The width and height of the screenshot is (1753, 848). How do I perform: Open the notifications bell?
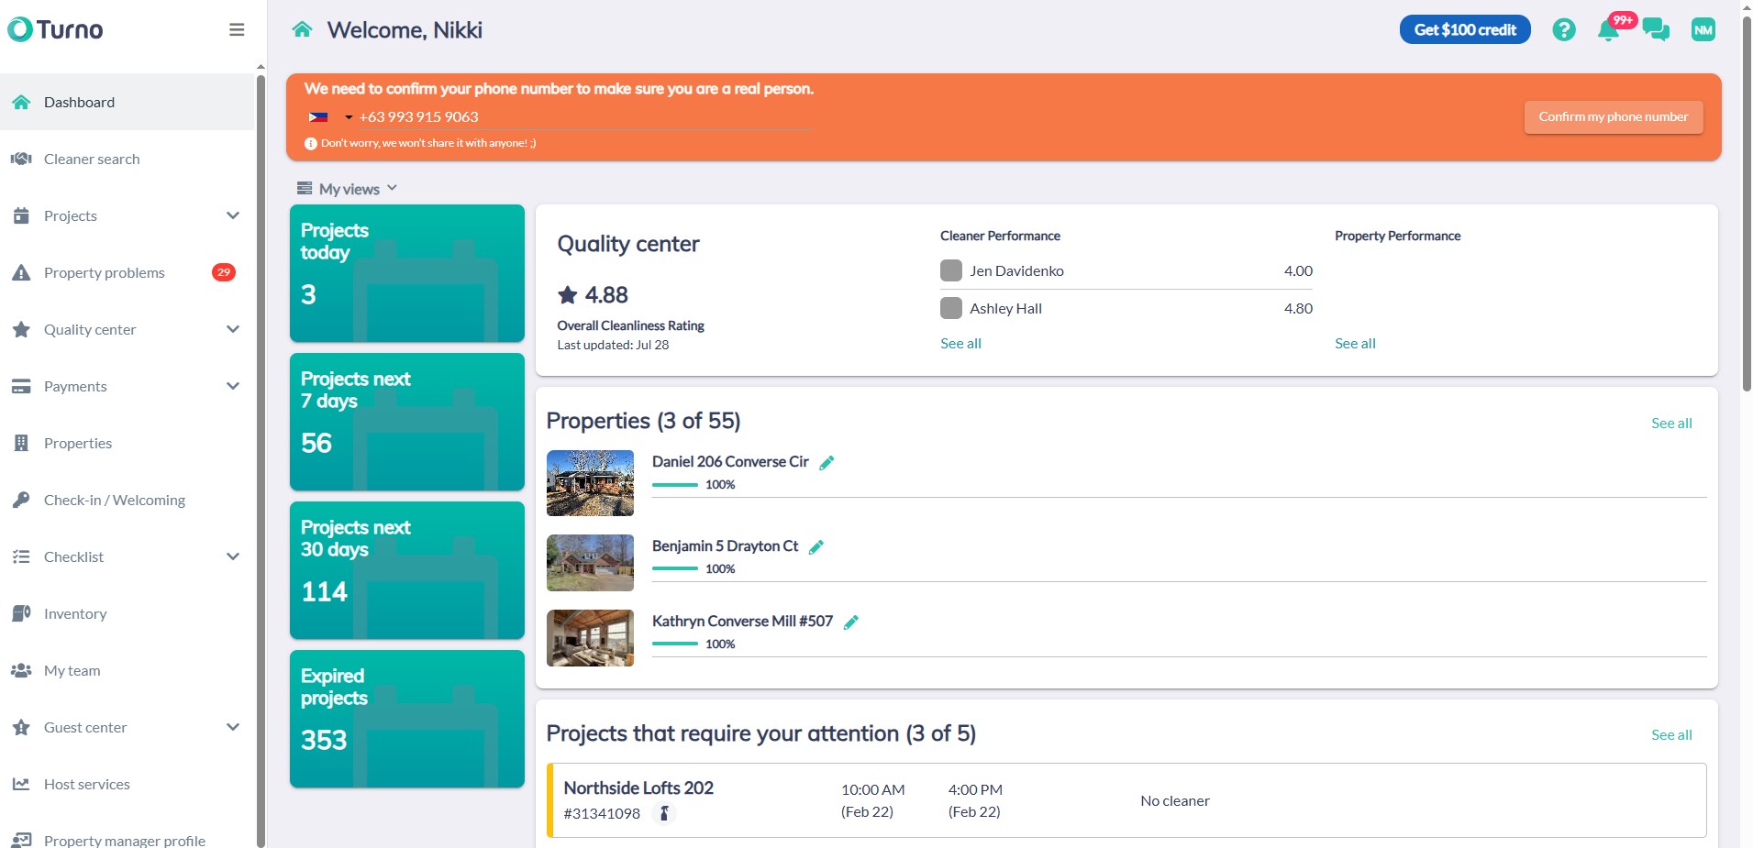[x=1608, y=30]
